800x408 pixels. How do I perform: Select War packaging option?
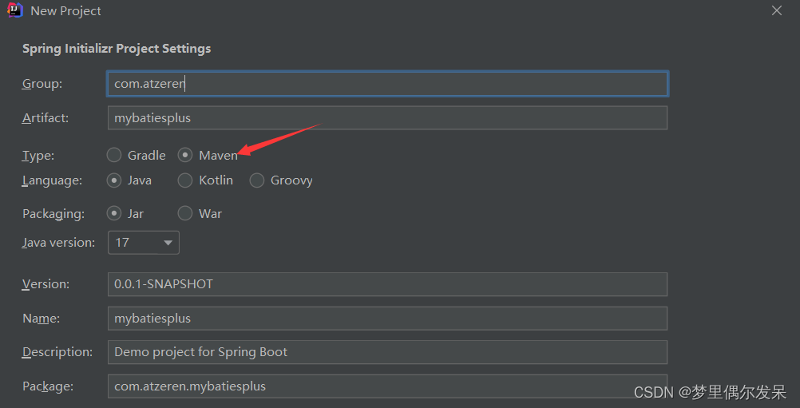coord(185,213)
